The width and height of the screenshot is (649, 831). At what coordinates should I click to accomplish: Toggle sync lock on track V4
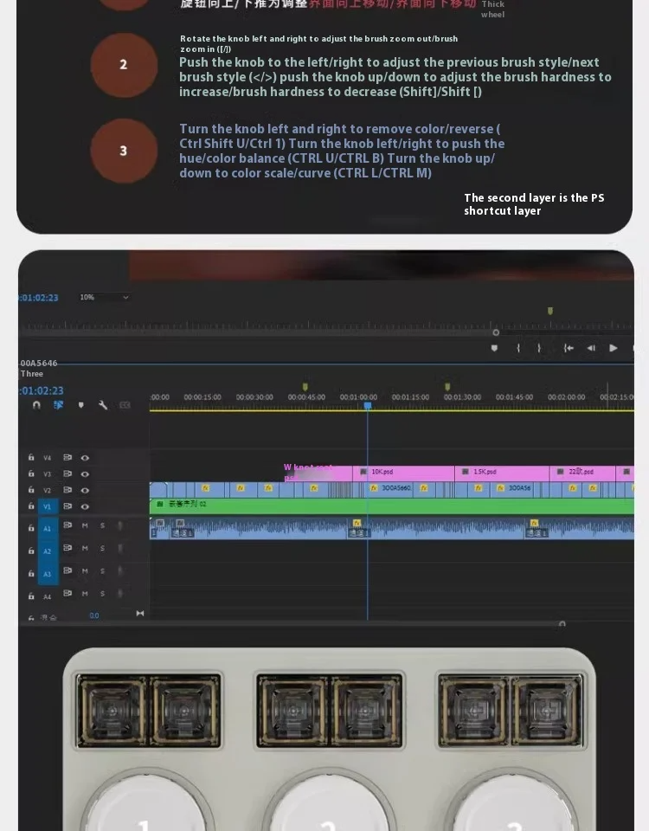(67, 457)
